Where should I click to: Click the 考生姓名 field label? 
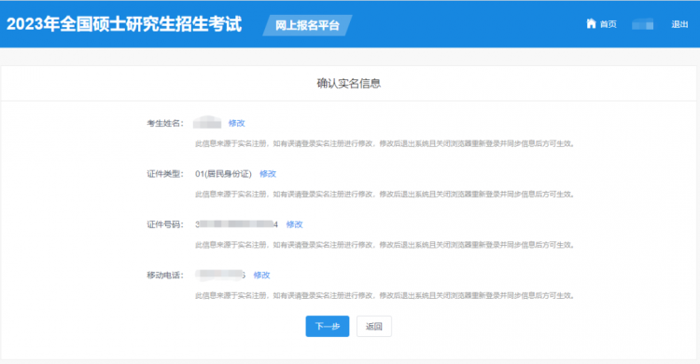pyautogui.click(x=165, y=124)
